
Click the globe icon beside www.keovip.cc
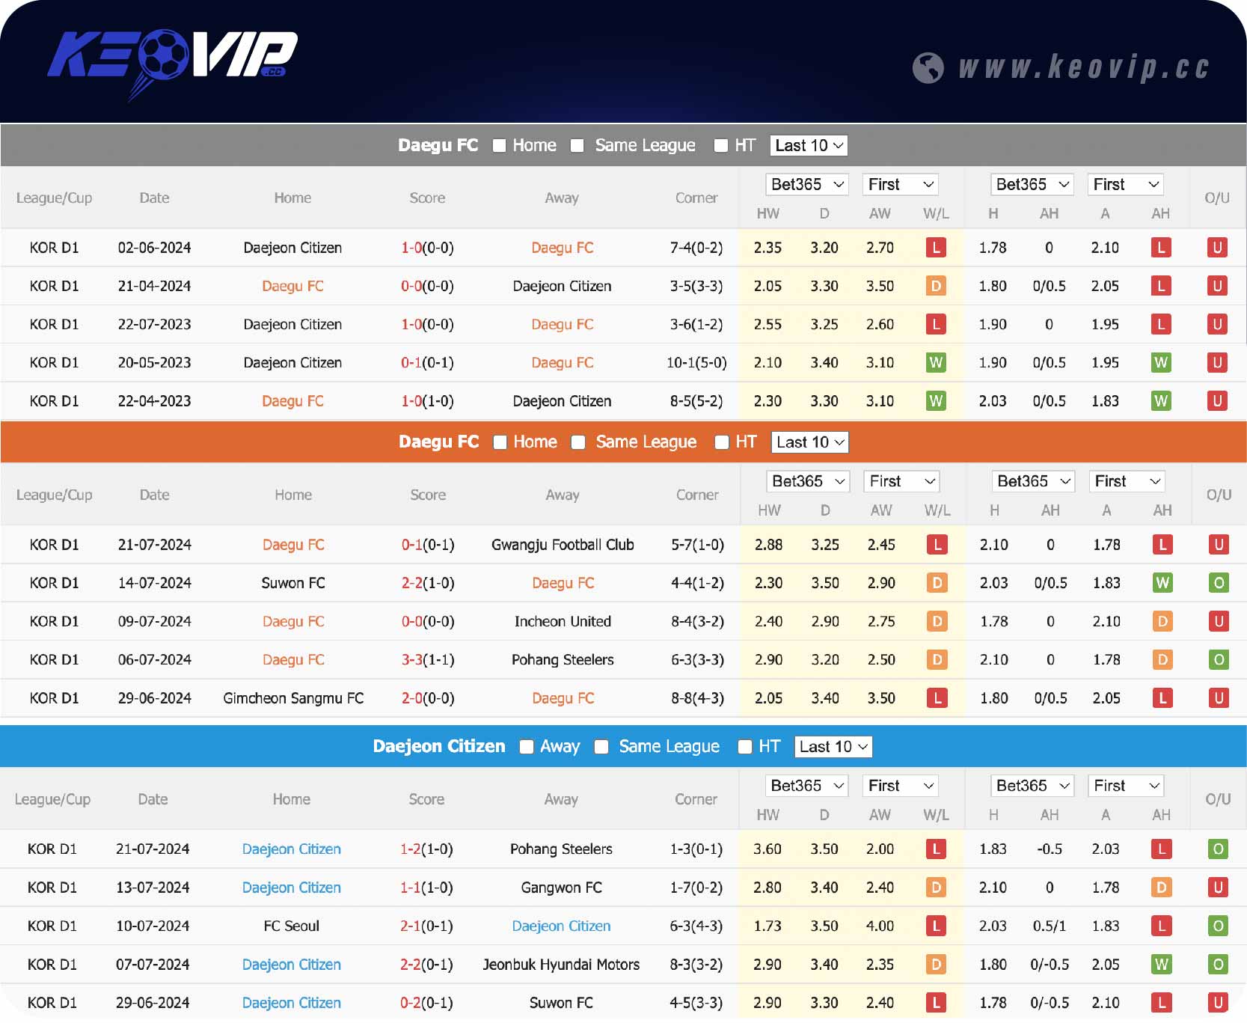click(928, 68)
